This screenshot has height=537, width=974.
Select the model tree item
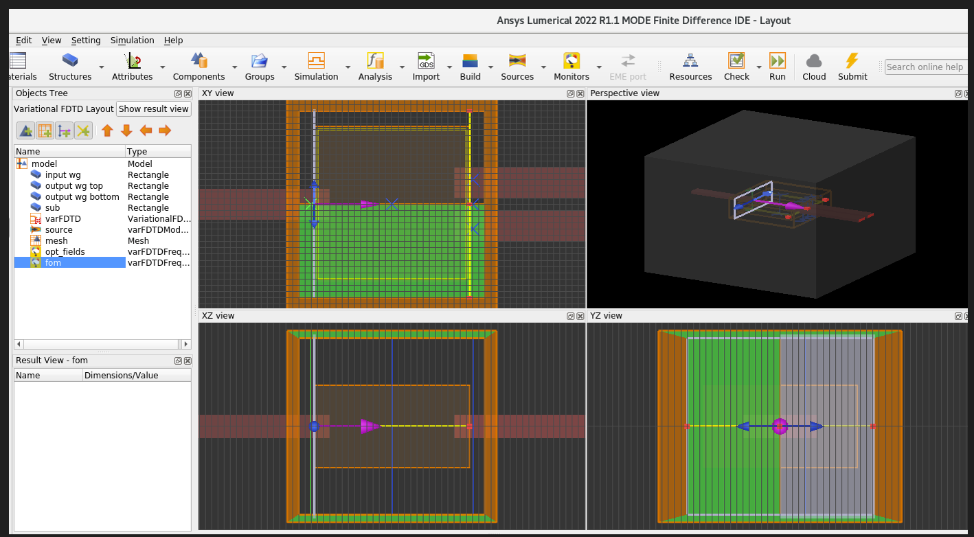click(x=44, y=163)
